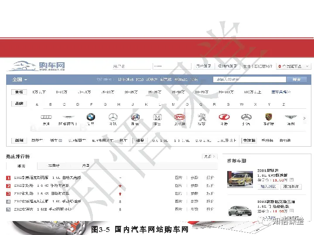Click the red up arrow on rank 2 row
The width and height of the screenshot is (314, 235).
(120, 186)
